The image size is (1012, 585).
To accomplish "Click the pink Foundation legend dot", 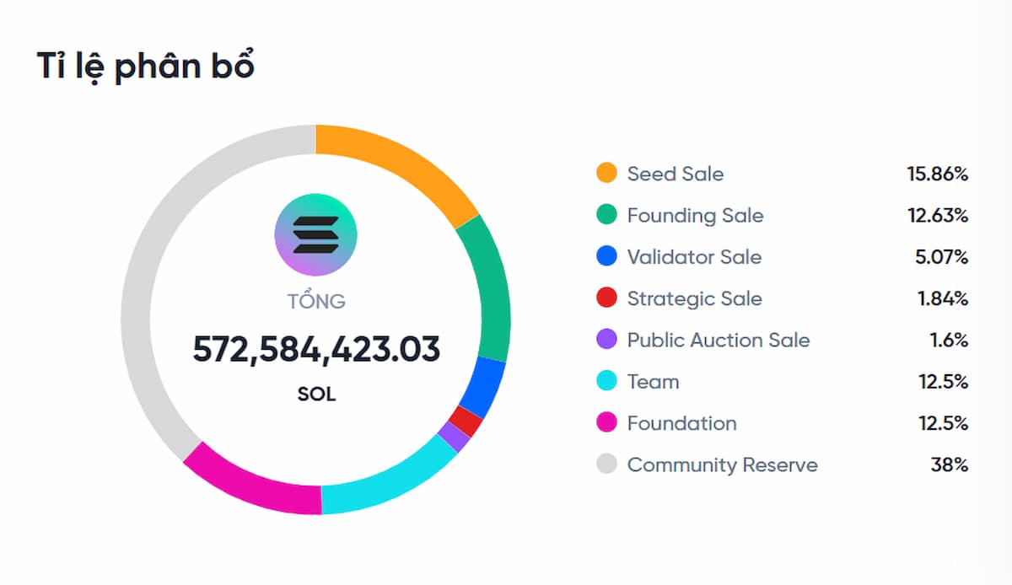I will click(x=606, y=423).
